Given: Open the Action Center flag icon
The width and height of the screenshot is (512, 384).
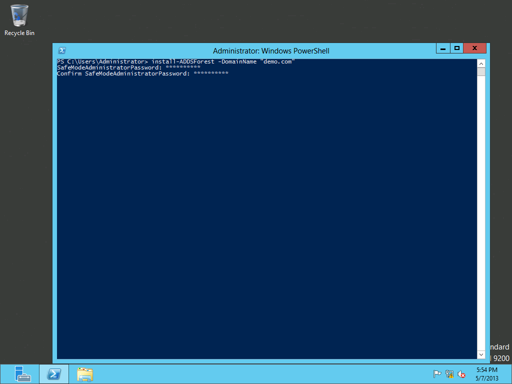Looking at the screenshot, I should click(x=437, y=374).
